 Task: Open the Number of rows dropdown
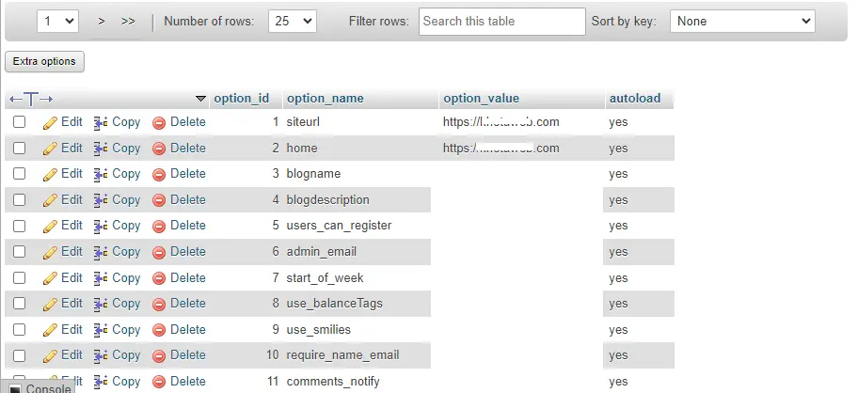tap(293, 21)
